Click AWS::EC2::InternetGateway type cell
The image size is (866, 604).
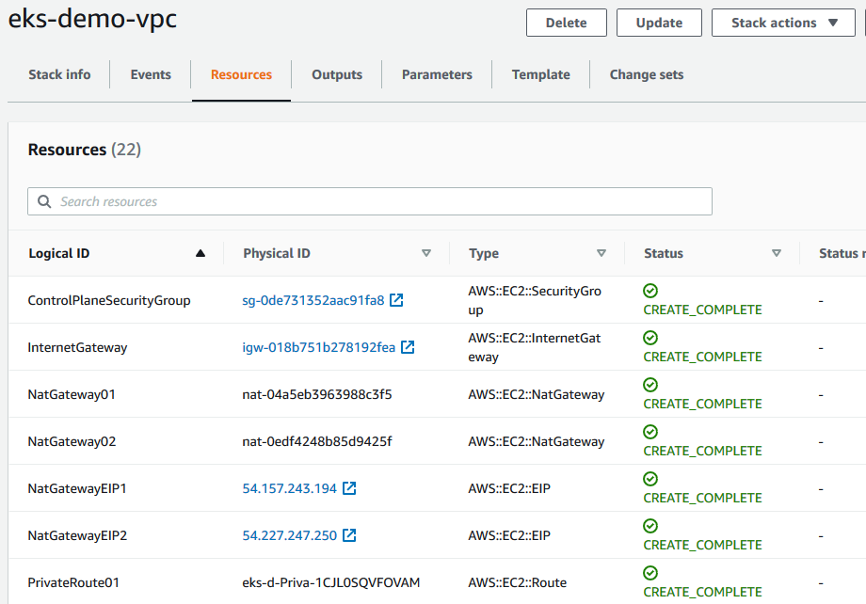534,347
